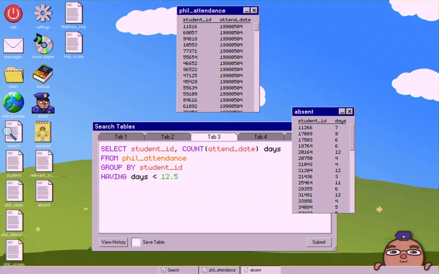439x274 pixels.
Task: Launch the music player CD icon
Action: pos(43,44)
